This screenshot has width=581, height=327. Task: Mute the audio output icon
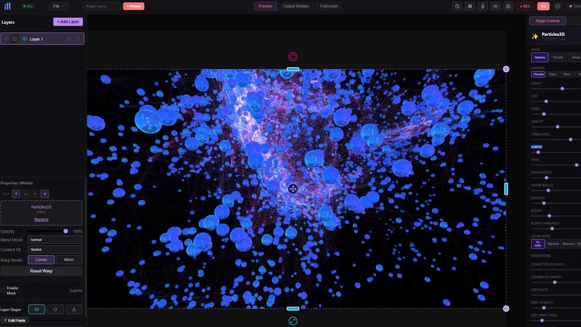coord(496,6)
